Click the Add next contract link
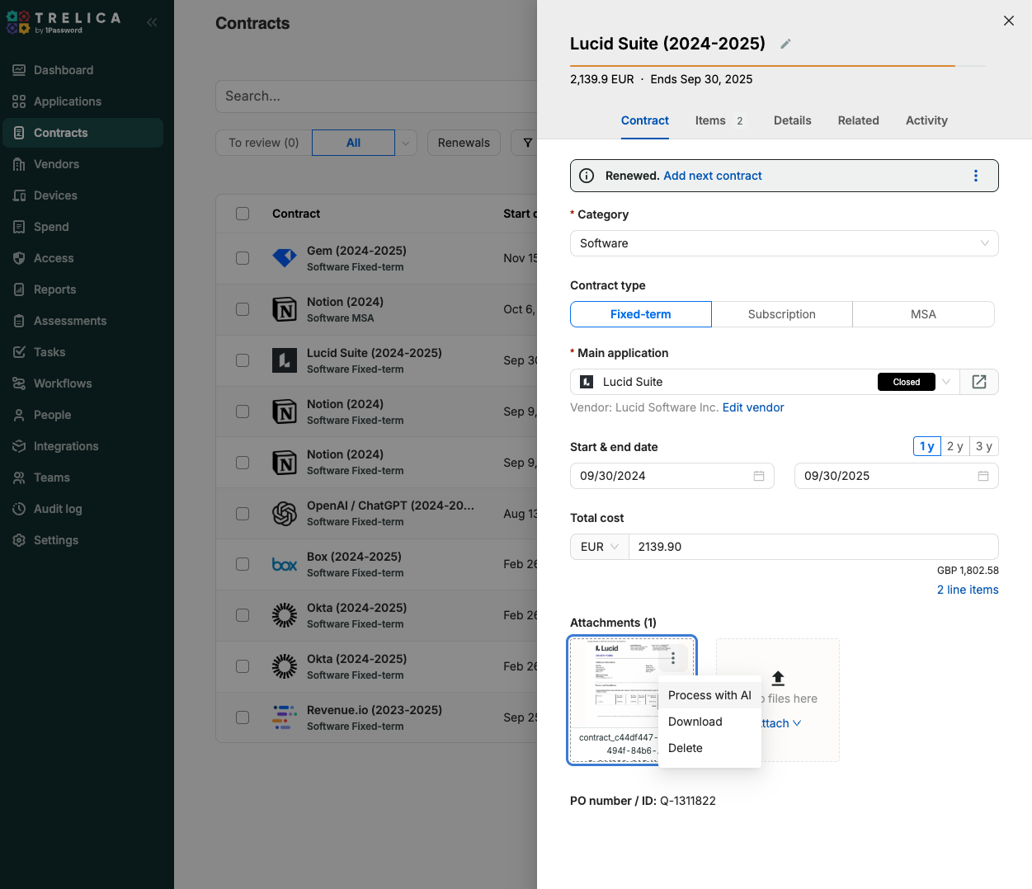Viewport: 1032px width, 889px height. [x=712, y=176]
